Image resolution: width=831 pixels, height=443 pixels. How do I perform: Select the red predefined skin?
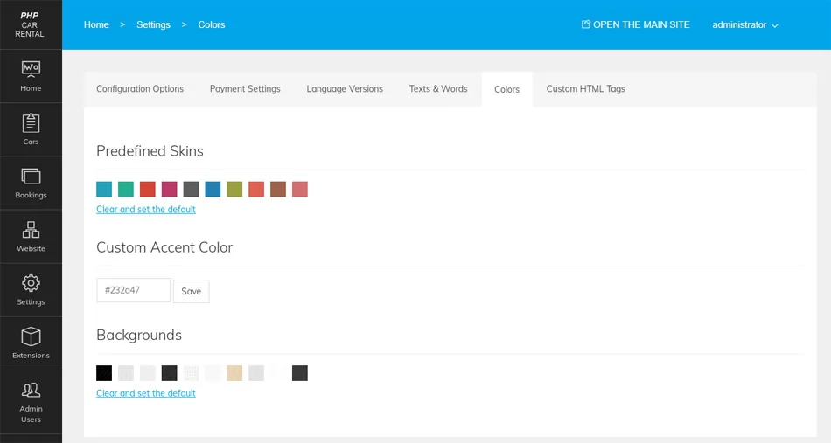147,189
